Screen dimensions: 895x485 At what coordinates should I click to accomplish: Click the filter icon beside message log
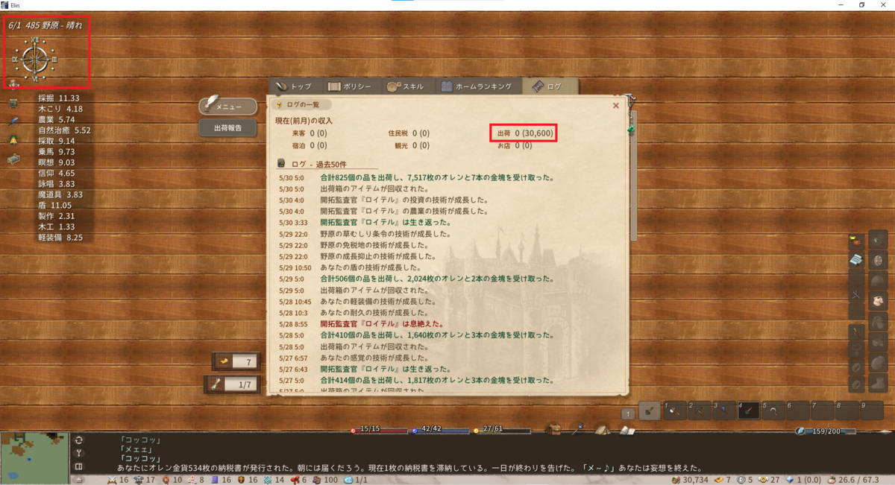(79, 453)
